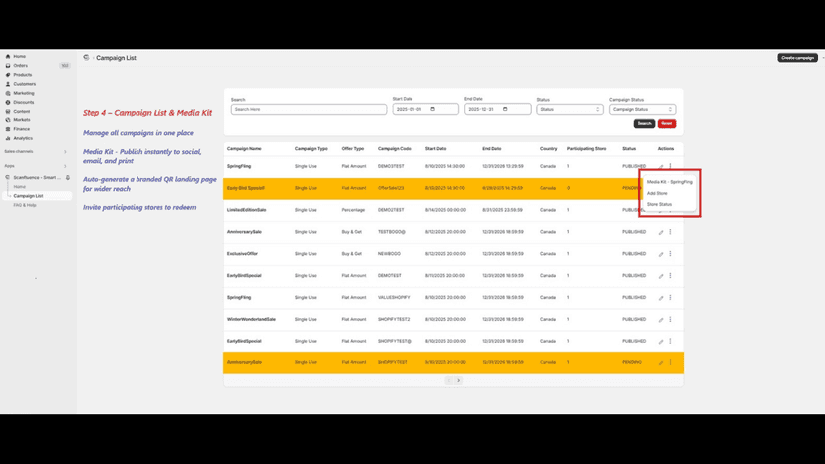Open actions menu for WinterWonderlandSale row
The height and width of the screenshot is (464, 825).
(670, 319)
